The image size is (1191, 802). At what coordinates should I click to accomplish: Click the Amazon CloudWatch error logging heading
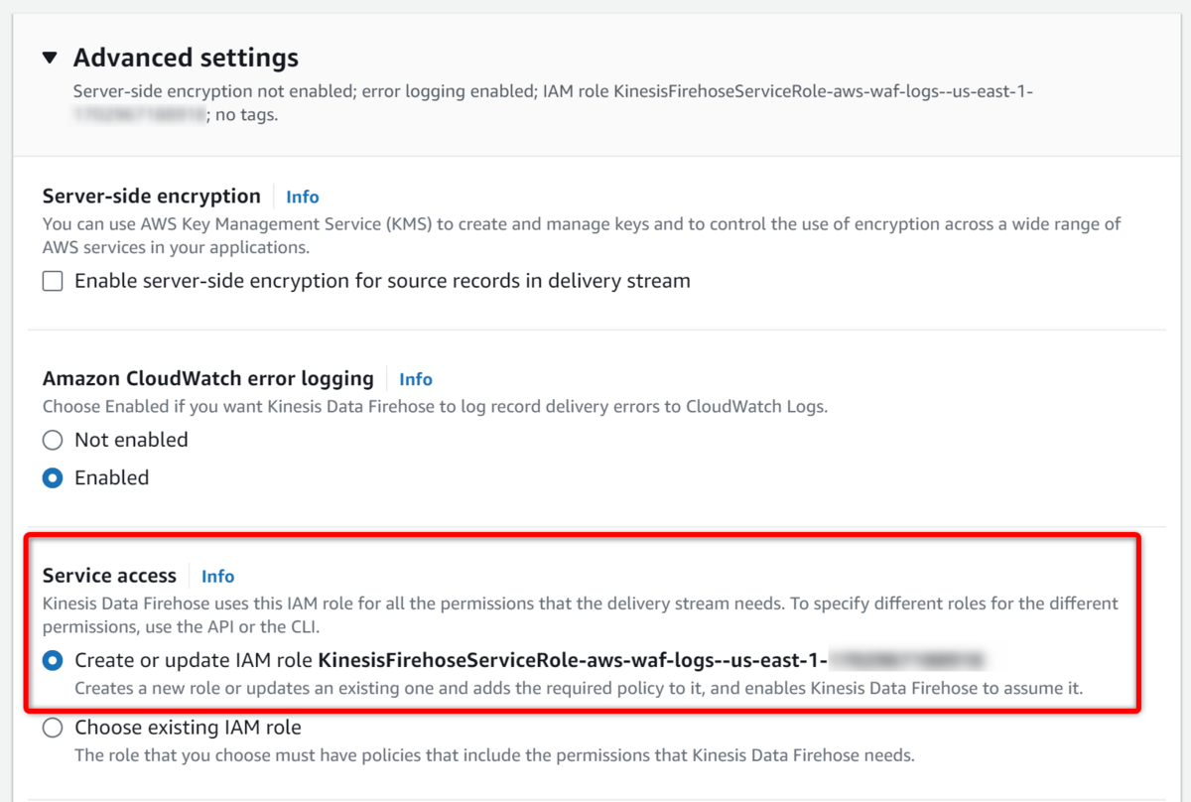[x=207, y=378]
